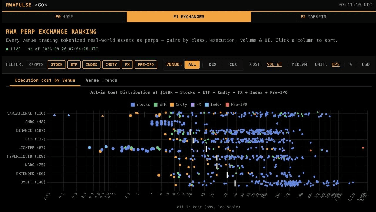Click the white cost marker in LIGHTER row

[206, 149]
